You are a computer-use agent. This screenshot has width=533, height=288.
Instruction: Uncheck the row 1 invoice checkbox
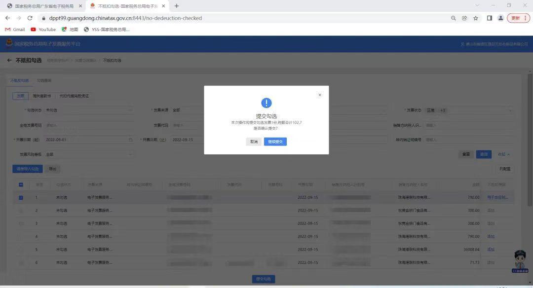point(21,198)
